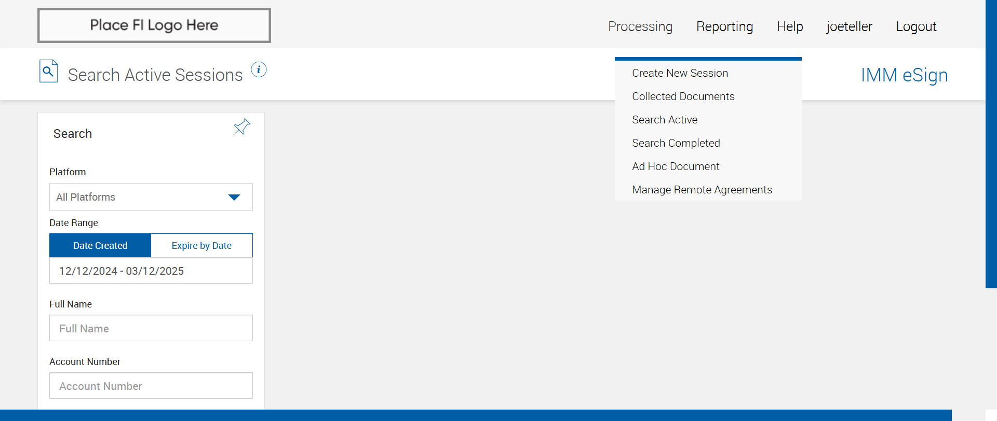
Task: Open the Processing menu
Action: (640, 26)
